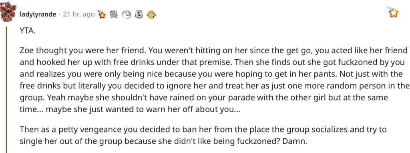Screen dimensions: 410x153
Task: Click the star award icon at right edge
Action: pyautogui.click(x=392, y=12)
